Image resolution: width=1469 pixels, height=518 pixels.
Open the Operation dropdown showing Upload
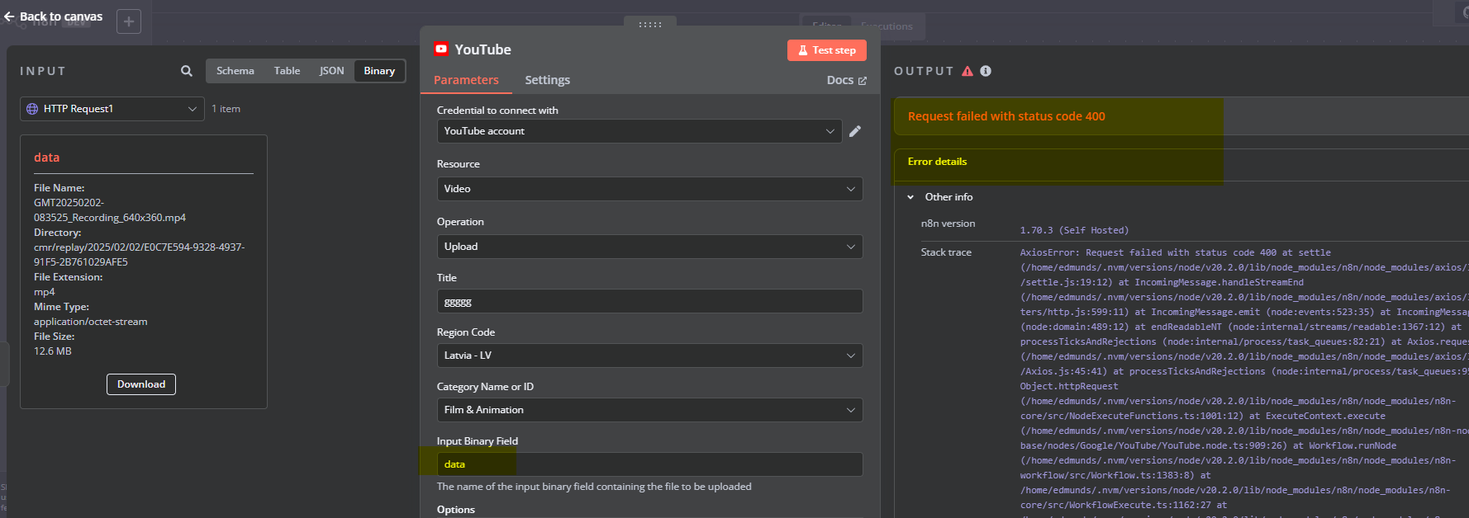(x=650, y=247)
